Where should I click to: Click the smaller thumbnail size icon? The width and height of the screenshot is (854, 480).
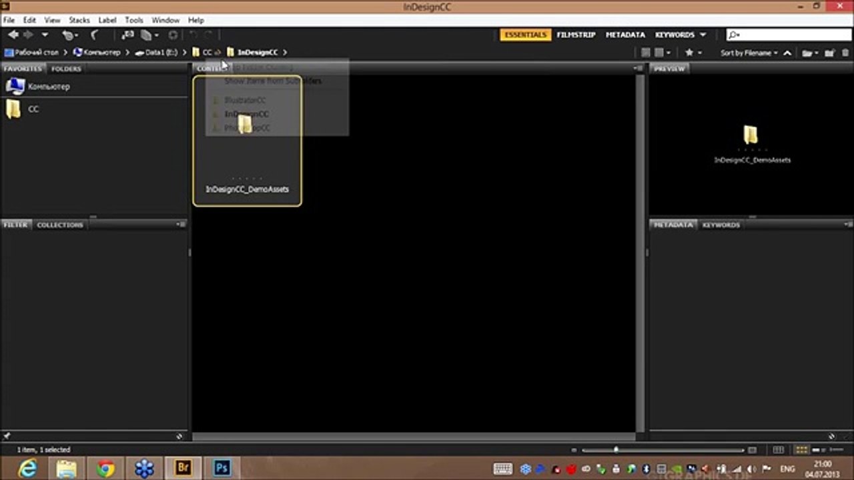574,450
